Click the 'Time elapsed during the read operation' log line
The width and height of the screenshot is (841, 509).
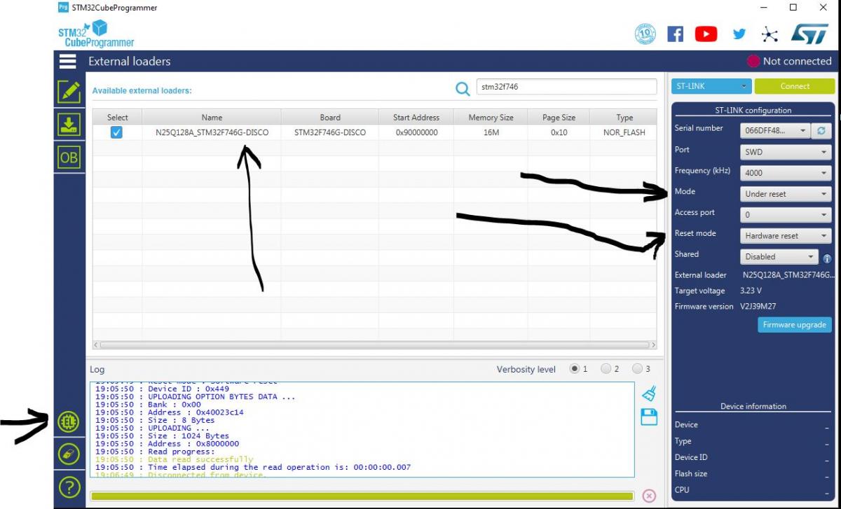(253, 467)
